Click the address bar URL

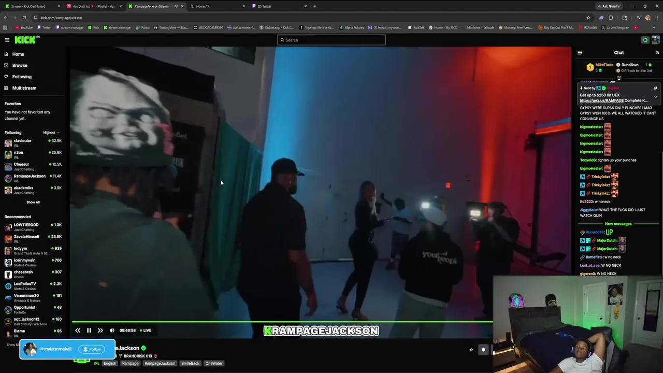pos(61,18)
